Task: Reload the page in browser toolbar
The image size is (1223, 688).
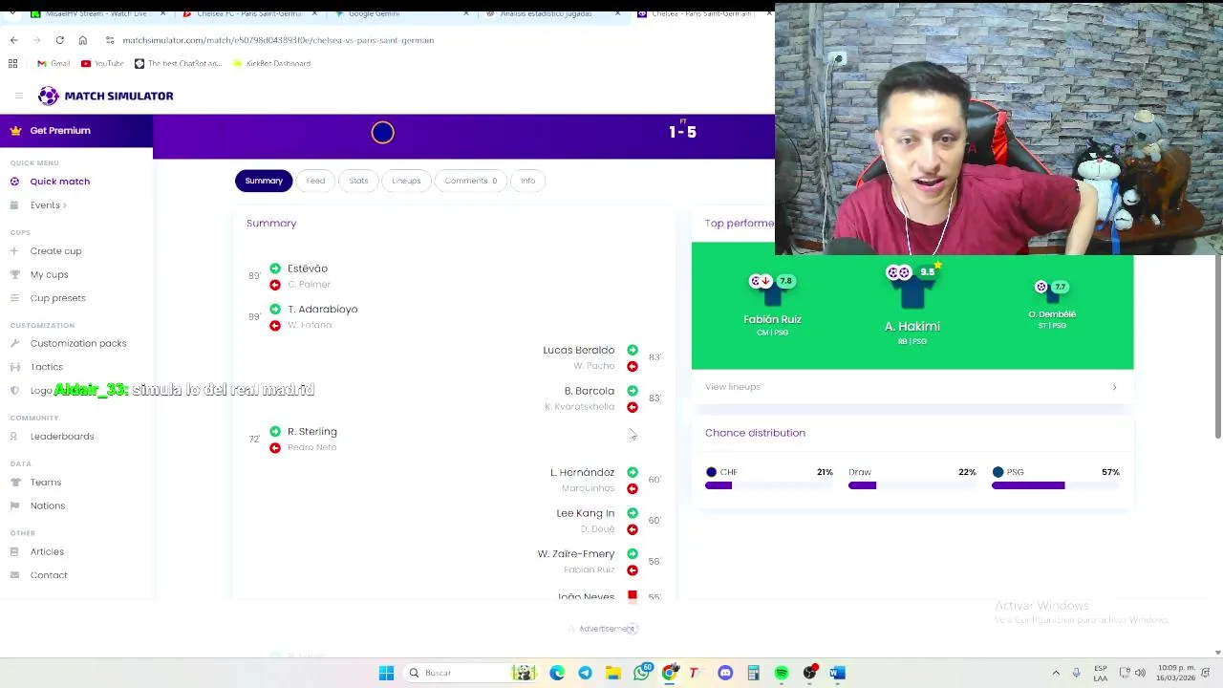Action: (59, 40)
